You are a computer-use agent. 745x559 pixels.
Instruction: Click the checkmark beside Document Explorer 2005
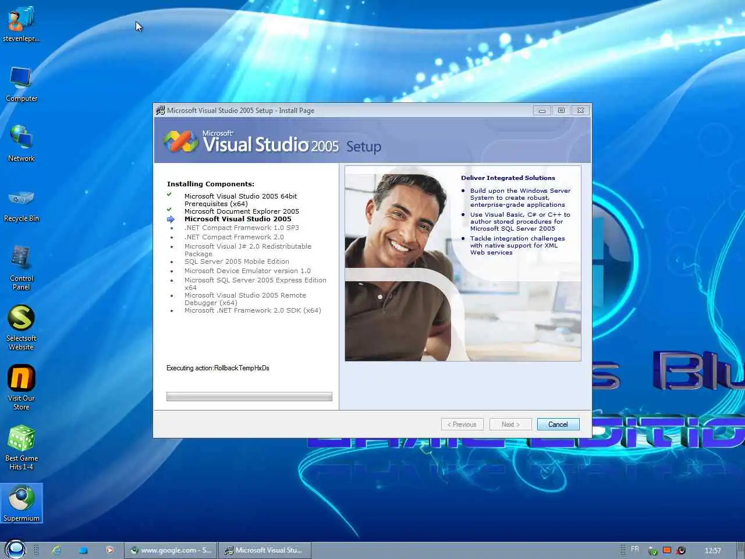coord(169,209)
